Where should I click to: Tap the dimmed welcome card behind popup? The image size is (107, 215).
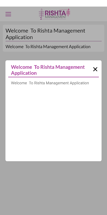tap(53, 38)
